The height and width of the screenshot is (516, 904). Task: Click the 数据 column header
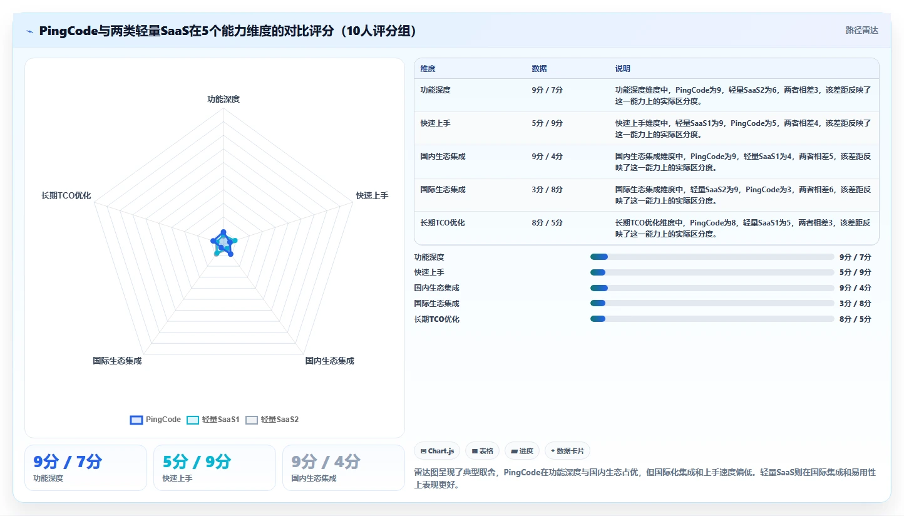(540, 69)
